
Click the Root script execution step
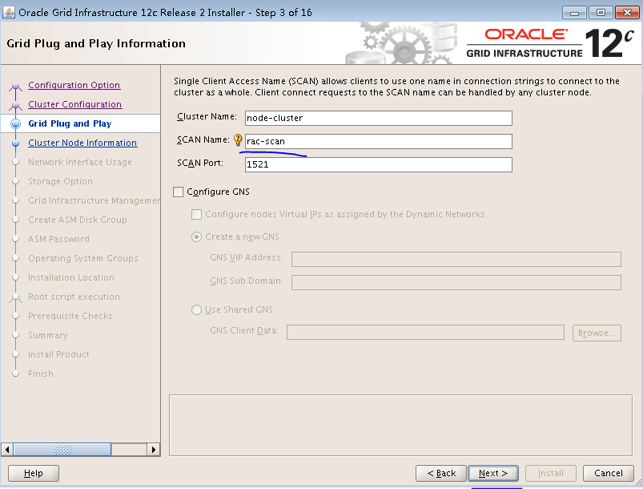[74, 297]
